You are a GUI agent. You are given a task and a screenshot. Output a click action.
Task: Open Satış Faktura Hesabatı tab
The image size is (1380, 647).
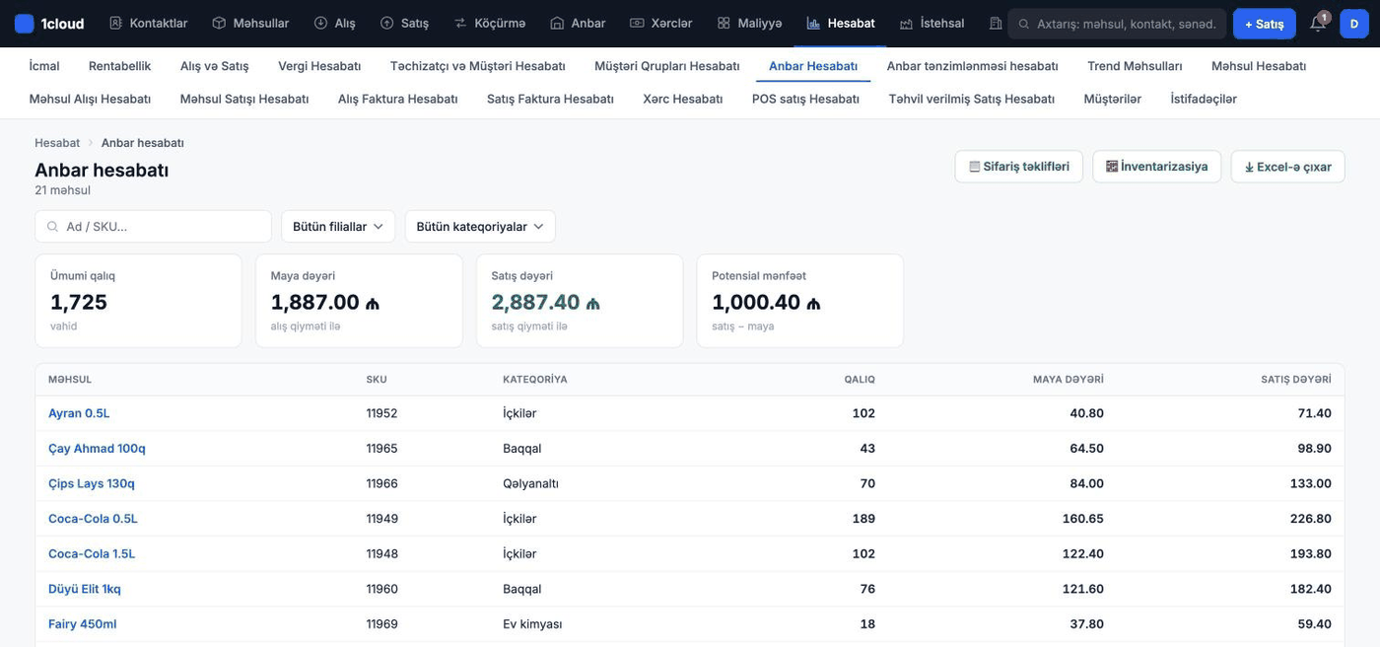click(x=550, y=99)
